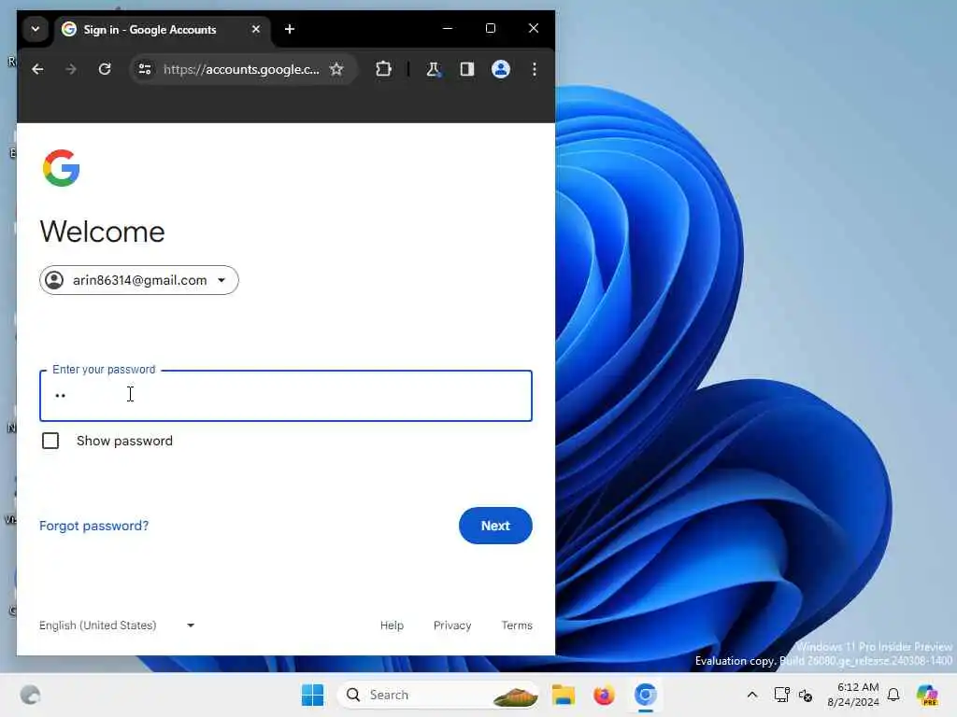Click the browser forward arrow
957x717 pixels.
coord(71,69)
